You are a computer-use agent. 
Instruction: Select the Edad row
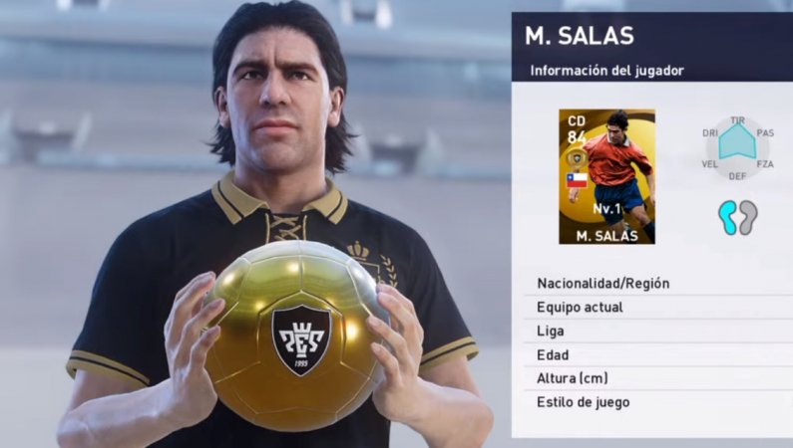point(658,355)
